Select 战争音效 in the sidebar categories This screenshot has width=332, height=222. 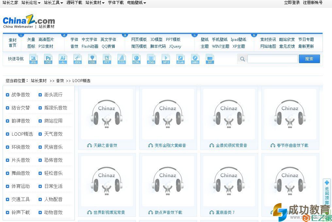21,95
